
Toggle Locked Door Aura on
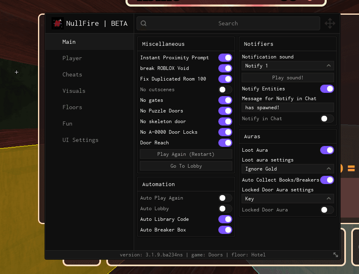click(x=327, y=210)
